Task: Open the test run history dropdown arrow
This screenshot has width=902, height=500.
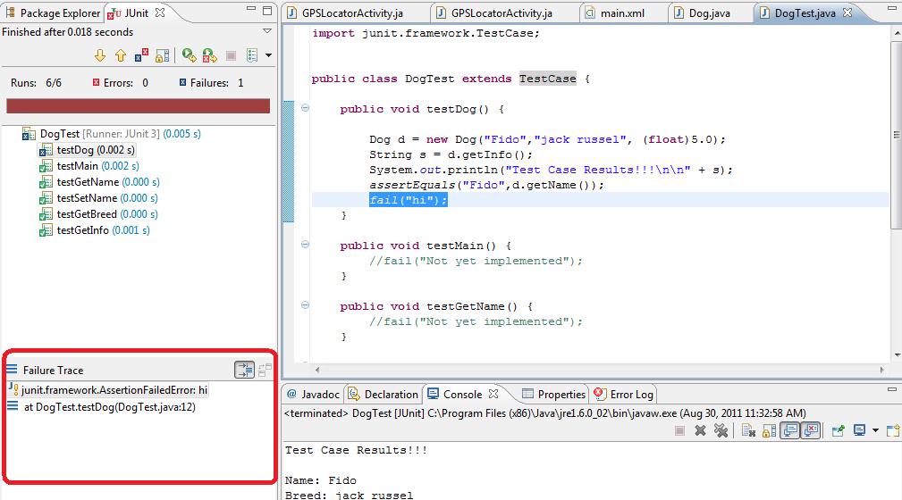Action: (x=268, y=55)
